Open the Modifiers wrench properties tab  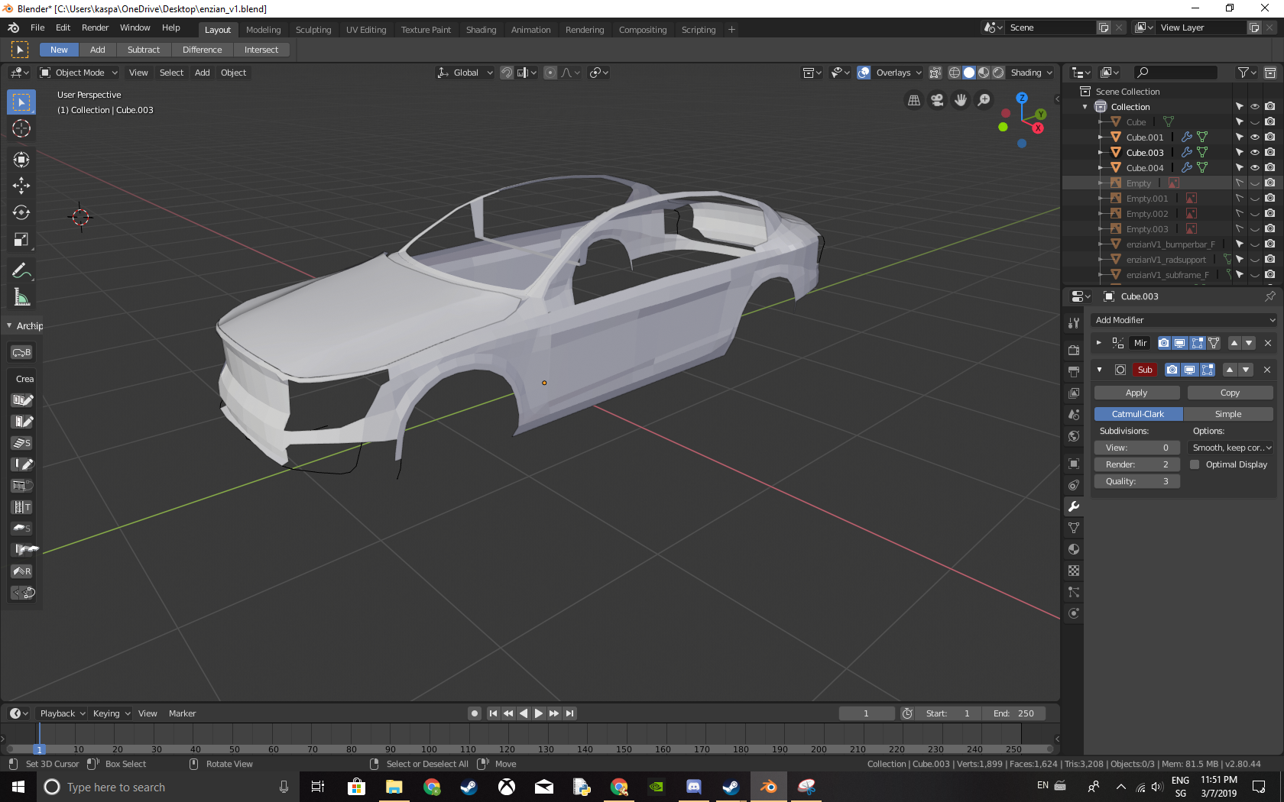click(x=1074, y=506)
